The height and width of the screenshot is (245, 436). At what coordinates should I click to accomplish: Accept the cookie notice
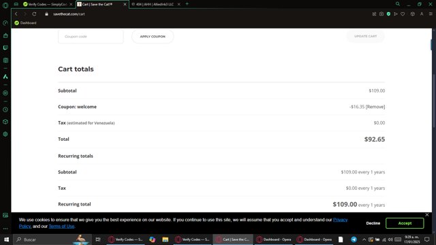pyautogui.click(x=405, y=223)
